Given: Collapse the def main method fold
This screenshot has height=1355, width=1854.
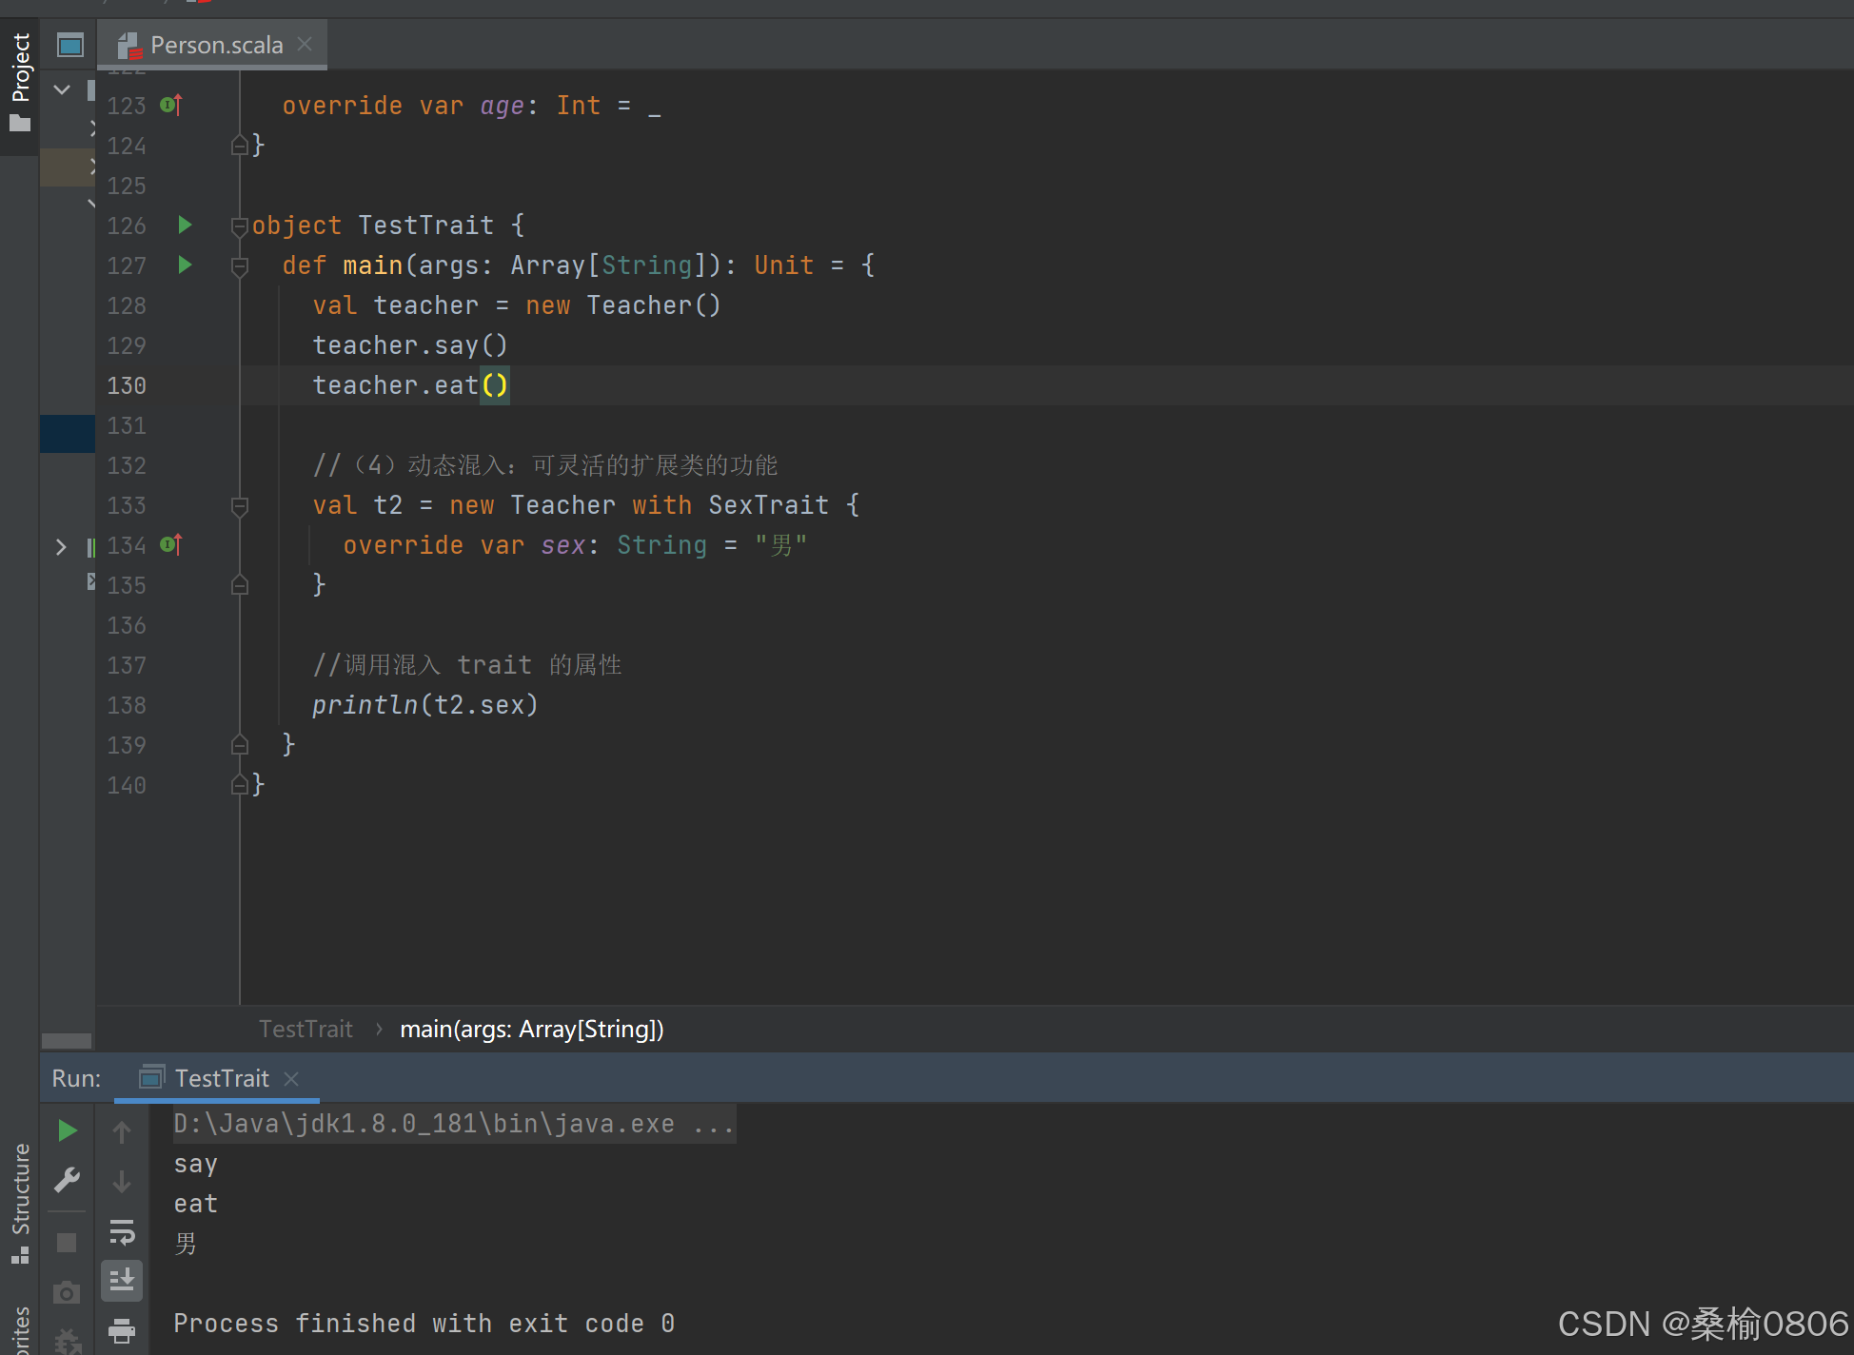Looking at the screenshot, I should [240, 266].
